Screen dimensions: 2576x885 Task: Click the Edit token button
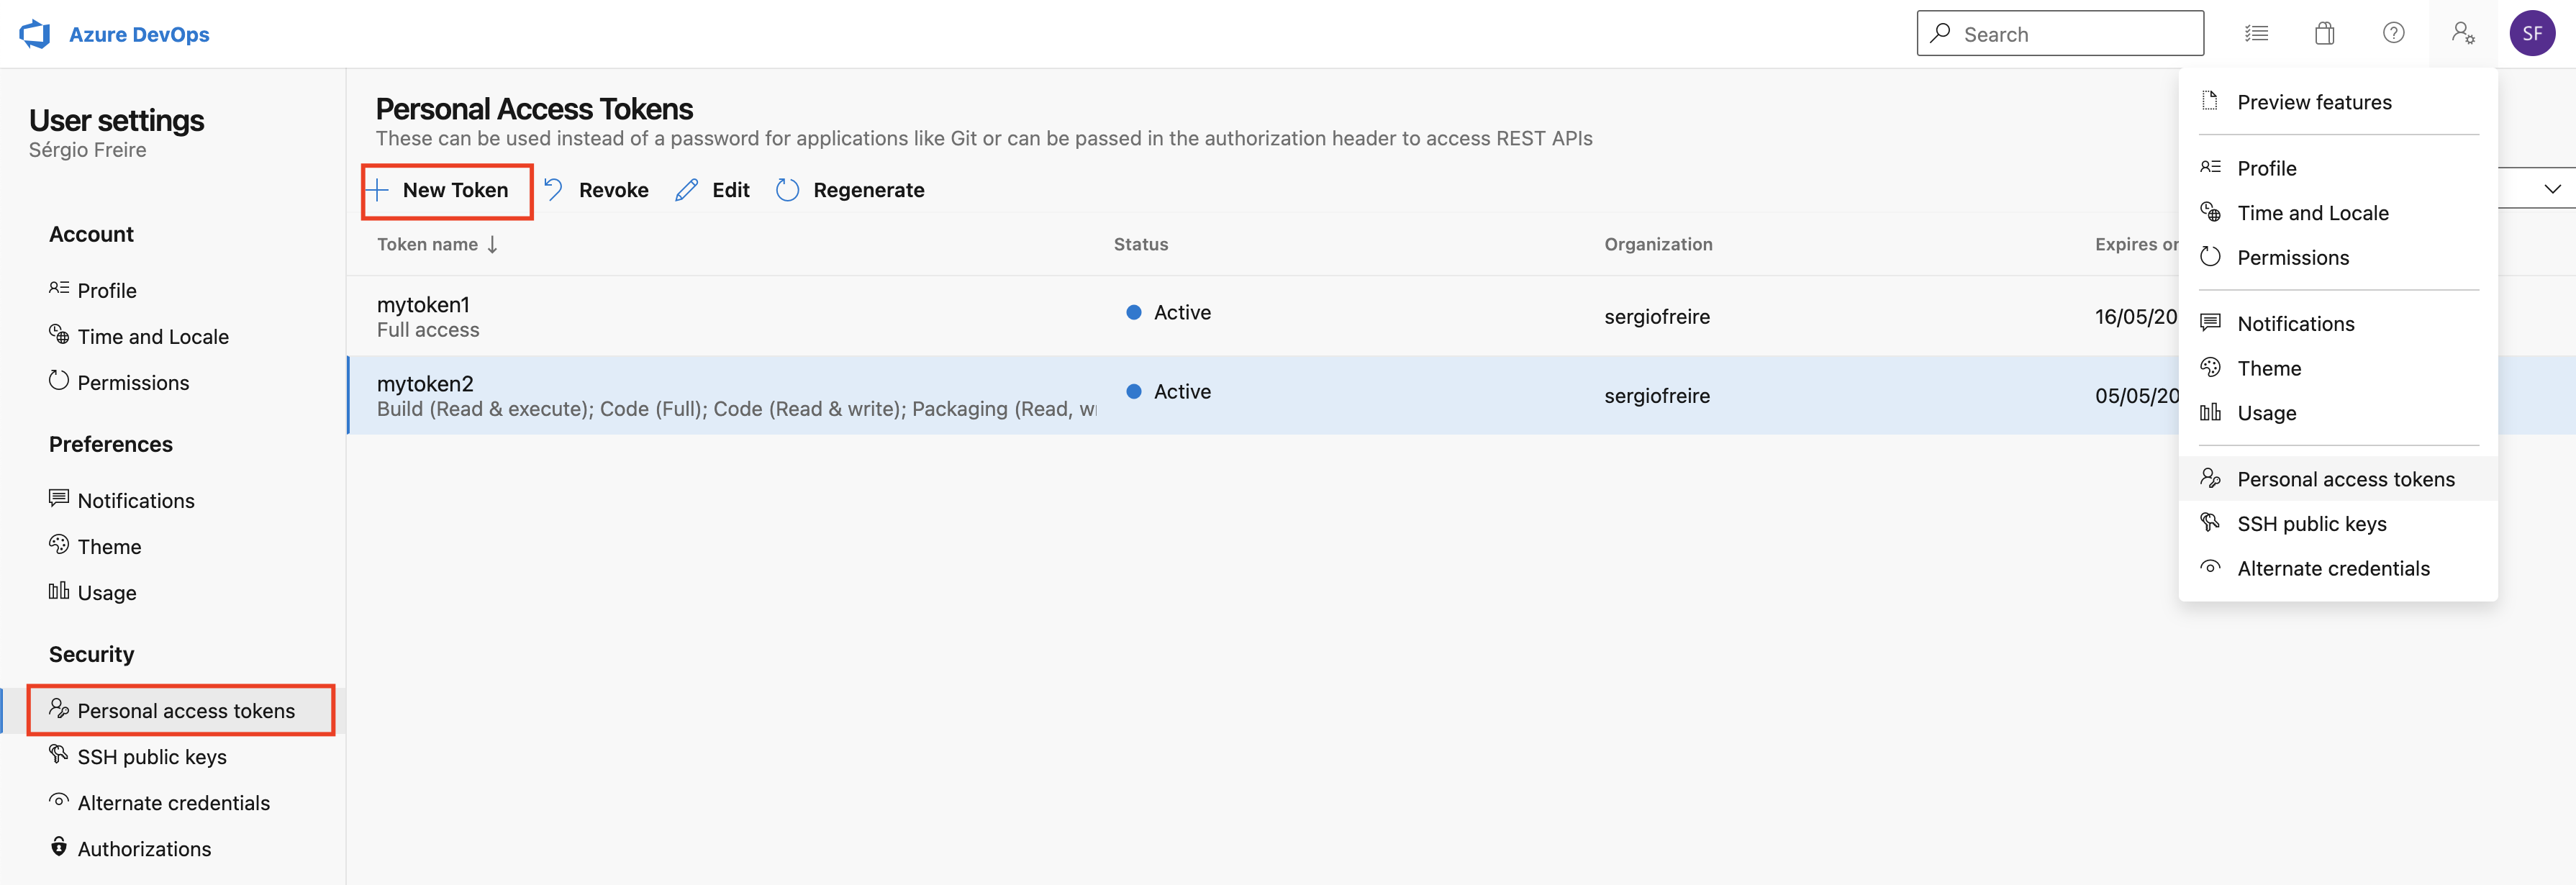pyautogui.click(x=712, y=190)
